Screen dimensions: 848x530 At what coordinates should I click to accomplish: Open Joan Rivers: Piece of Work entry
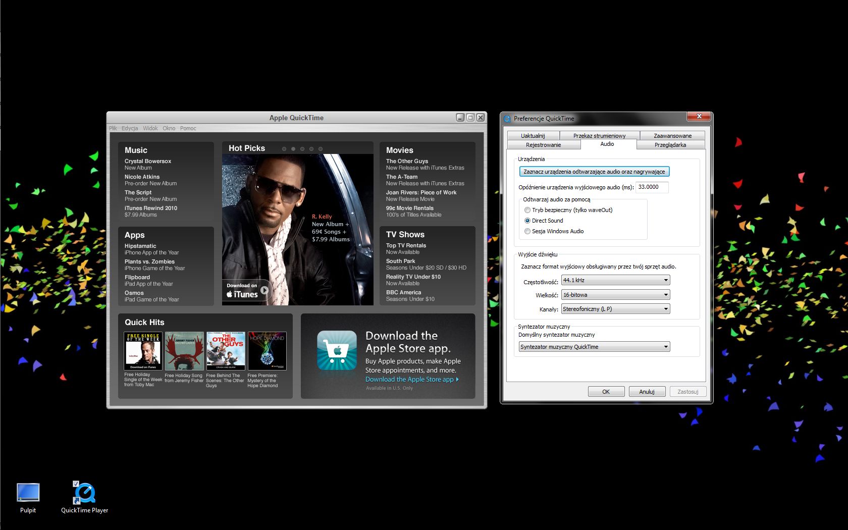[x=421, y=196]
